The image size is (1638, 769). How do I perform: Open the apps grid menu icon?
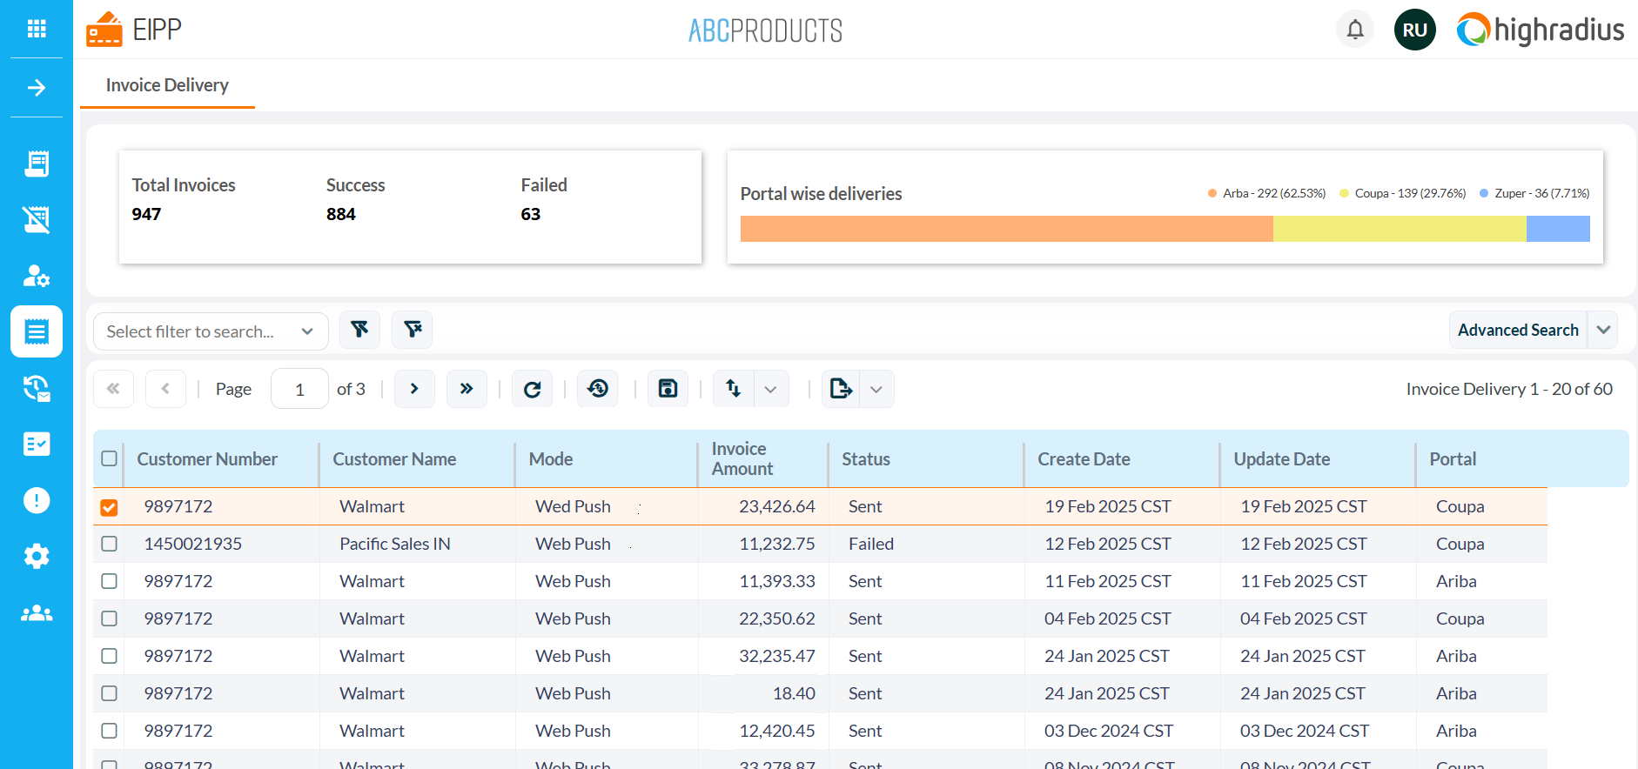[x=37, y=29]
